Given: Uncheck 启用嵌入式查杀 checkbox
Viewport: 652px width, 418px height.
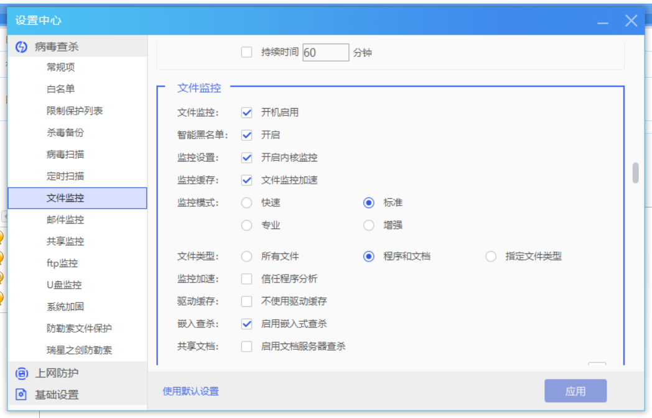Looking at the screenshot, I should 246,324.
